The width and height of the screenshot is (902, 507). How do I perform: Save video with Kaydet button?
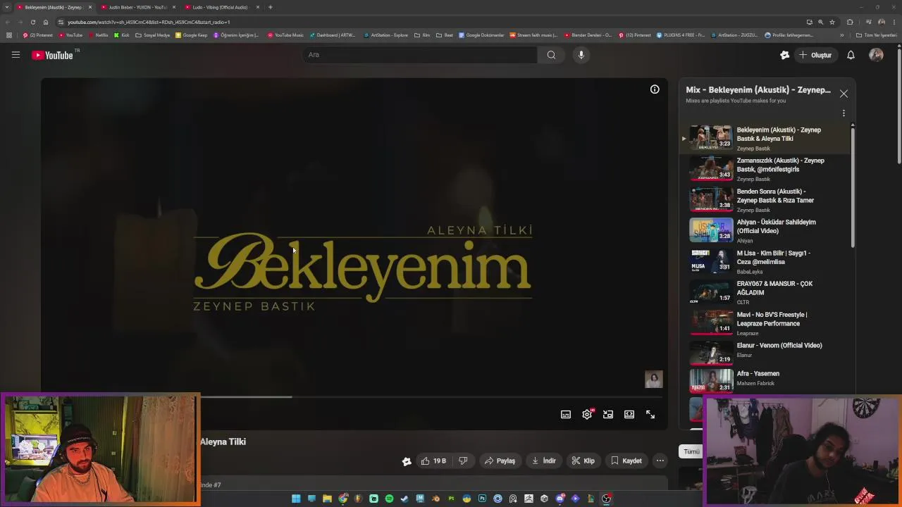point(626,461)
